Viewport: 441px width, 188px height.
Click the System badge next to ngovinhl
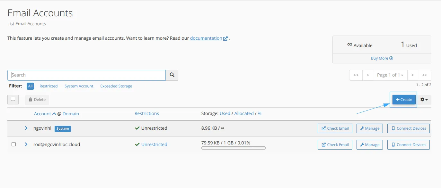(x=63, y=128)
